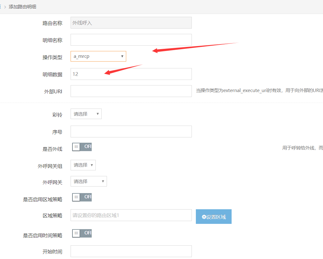Click the gear icon on 设置区域 button

pyautogui.click(x=204, y=217)
